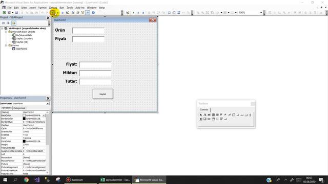Open the BackColor property dropdown arrow
The height and width of the screenshot is (184, 328).
pos(44,116)
